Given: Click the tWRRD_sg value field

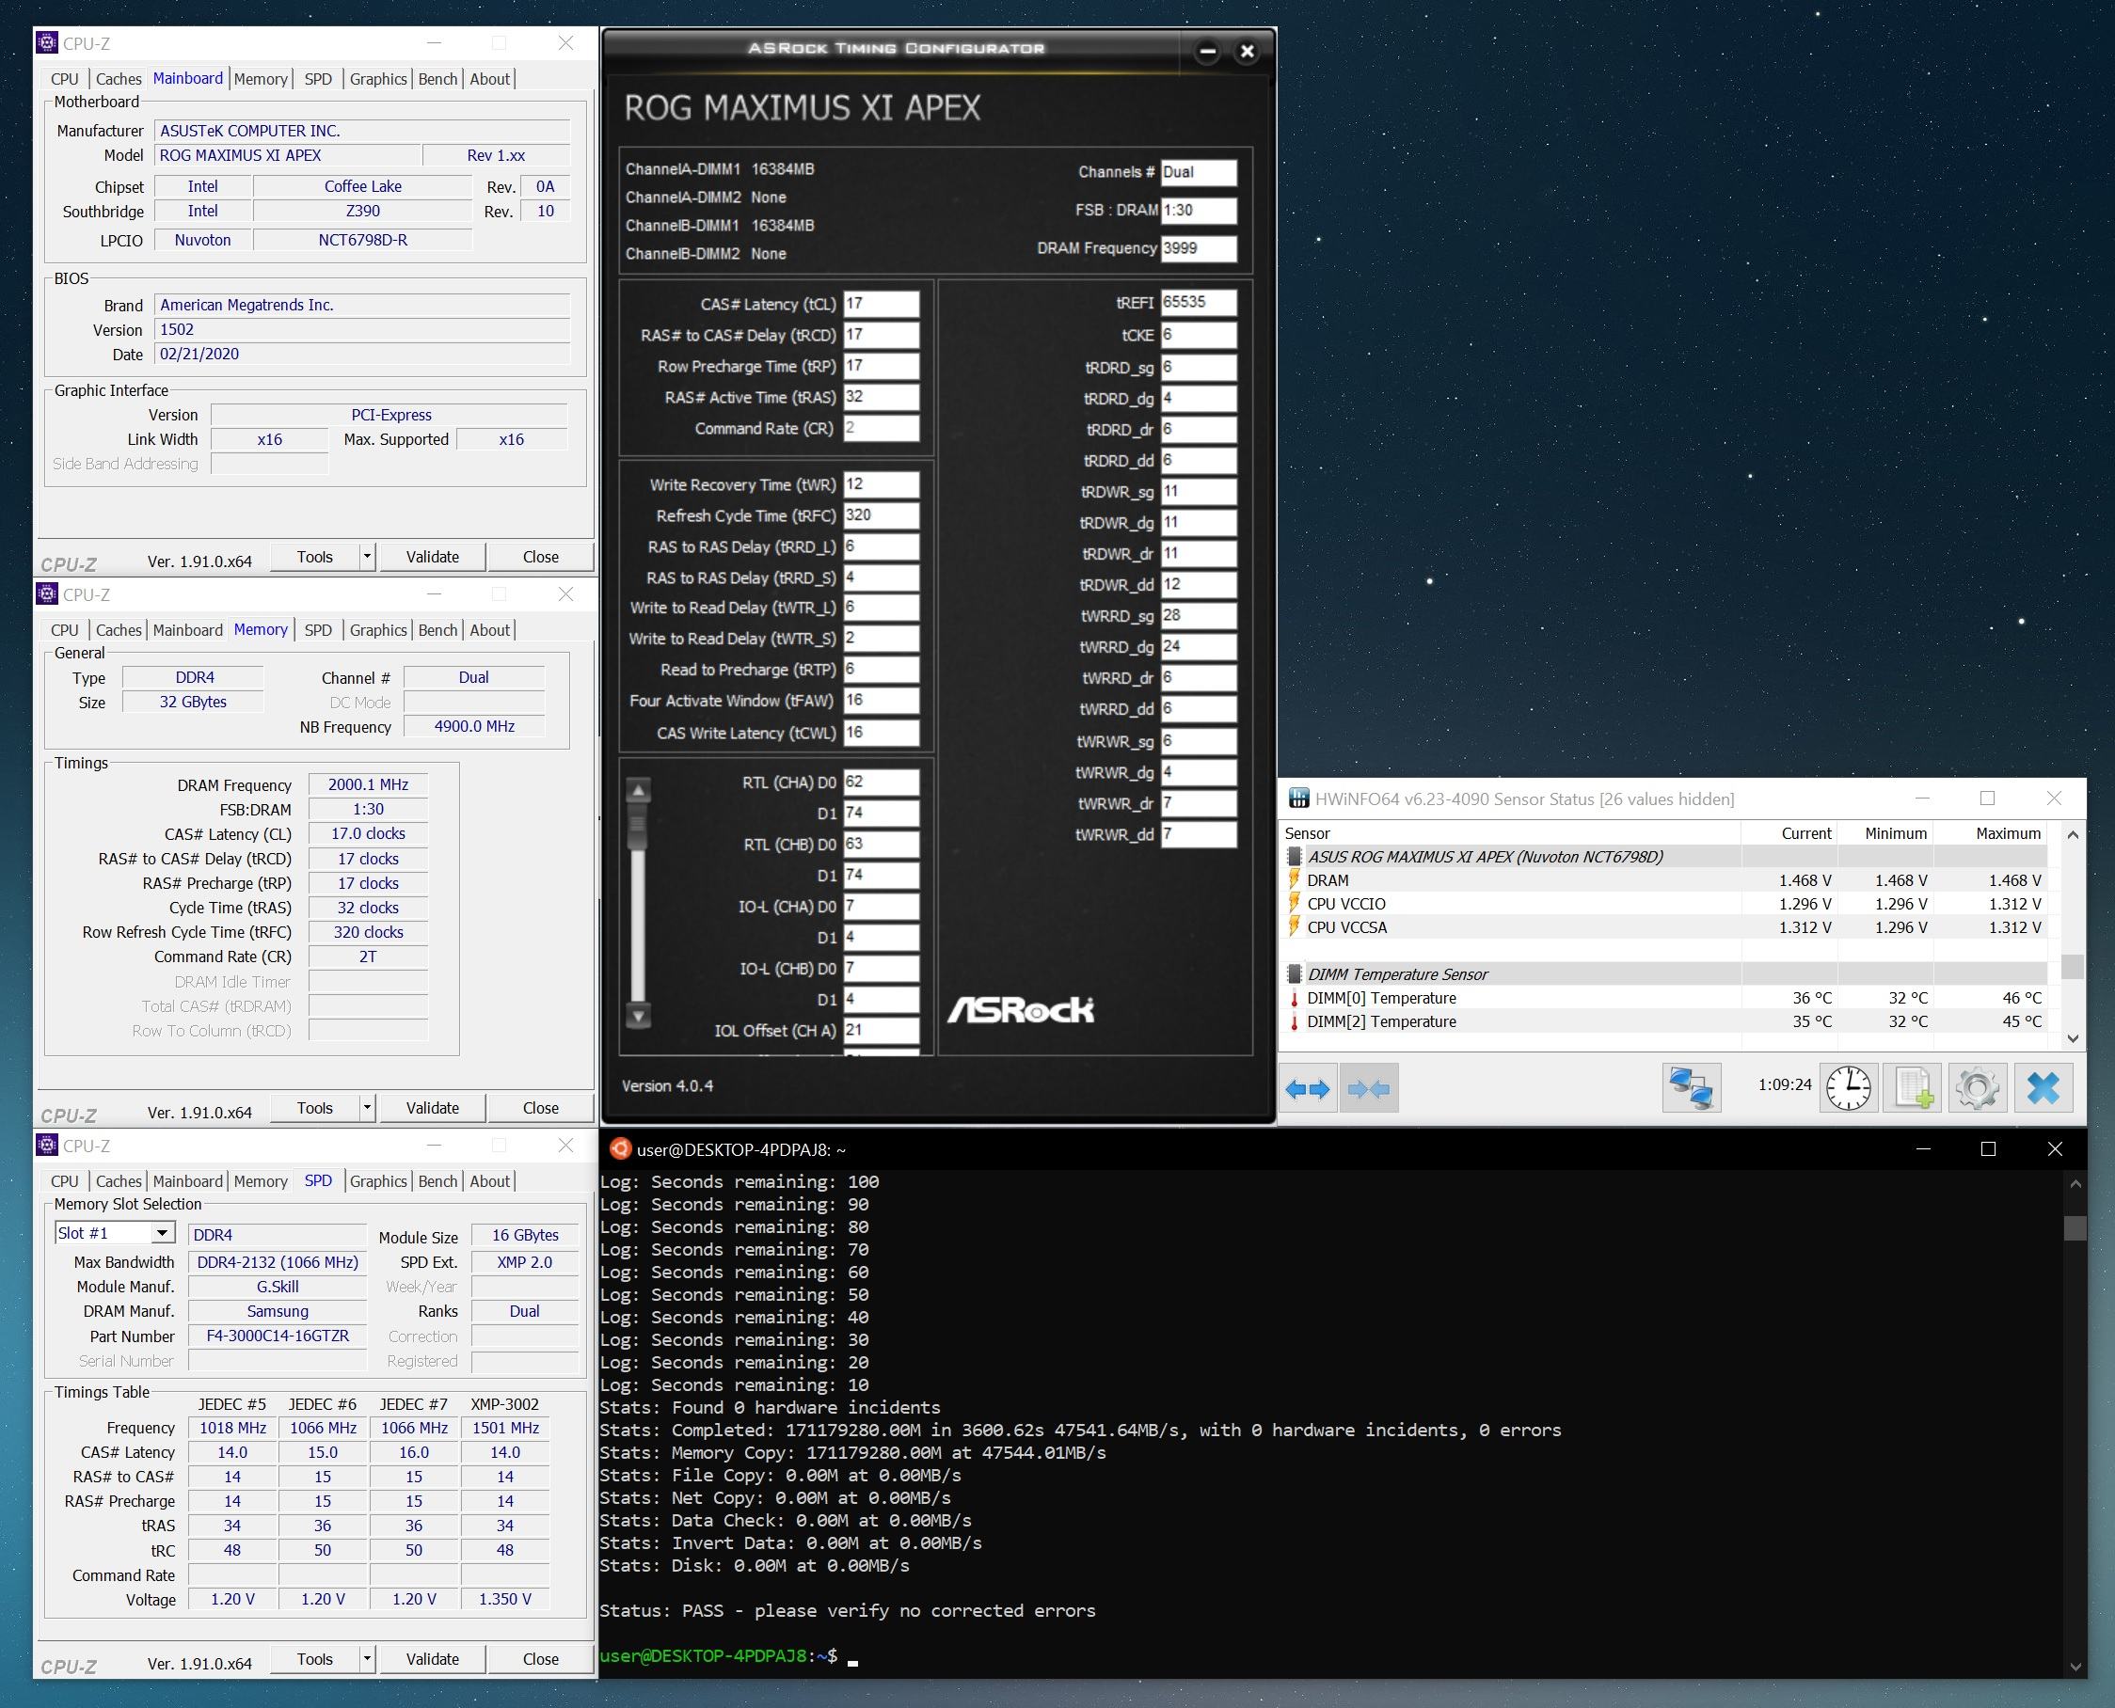Looking at the screenshot, I should (x=1198, y=615).
